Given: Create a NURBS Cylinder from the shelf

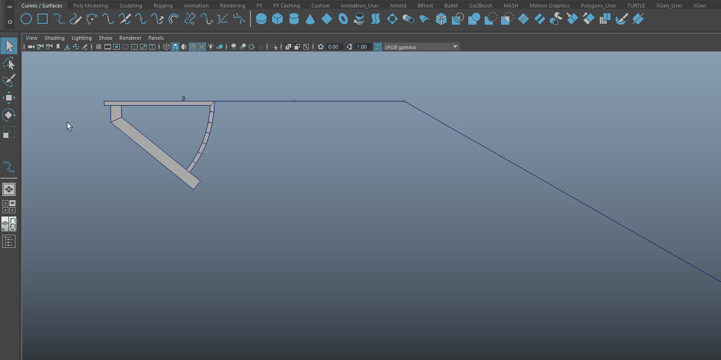Looking at the screenshot, I should click(x=294, y=19).
